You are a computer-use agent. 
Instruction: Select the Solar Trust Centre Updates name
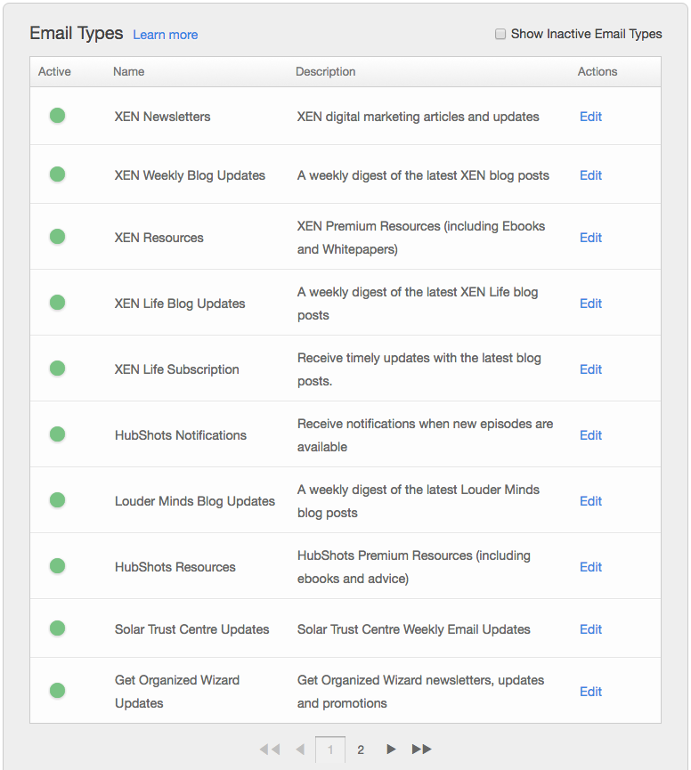[x=191, y=629]
